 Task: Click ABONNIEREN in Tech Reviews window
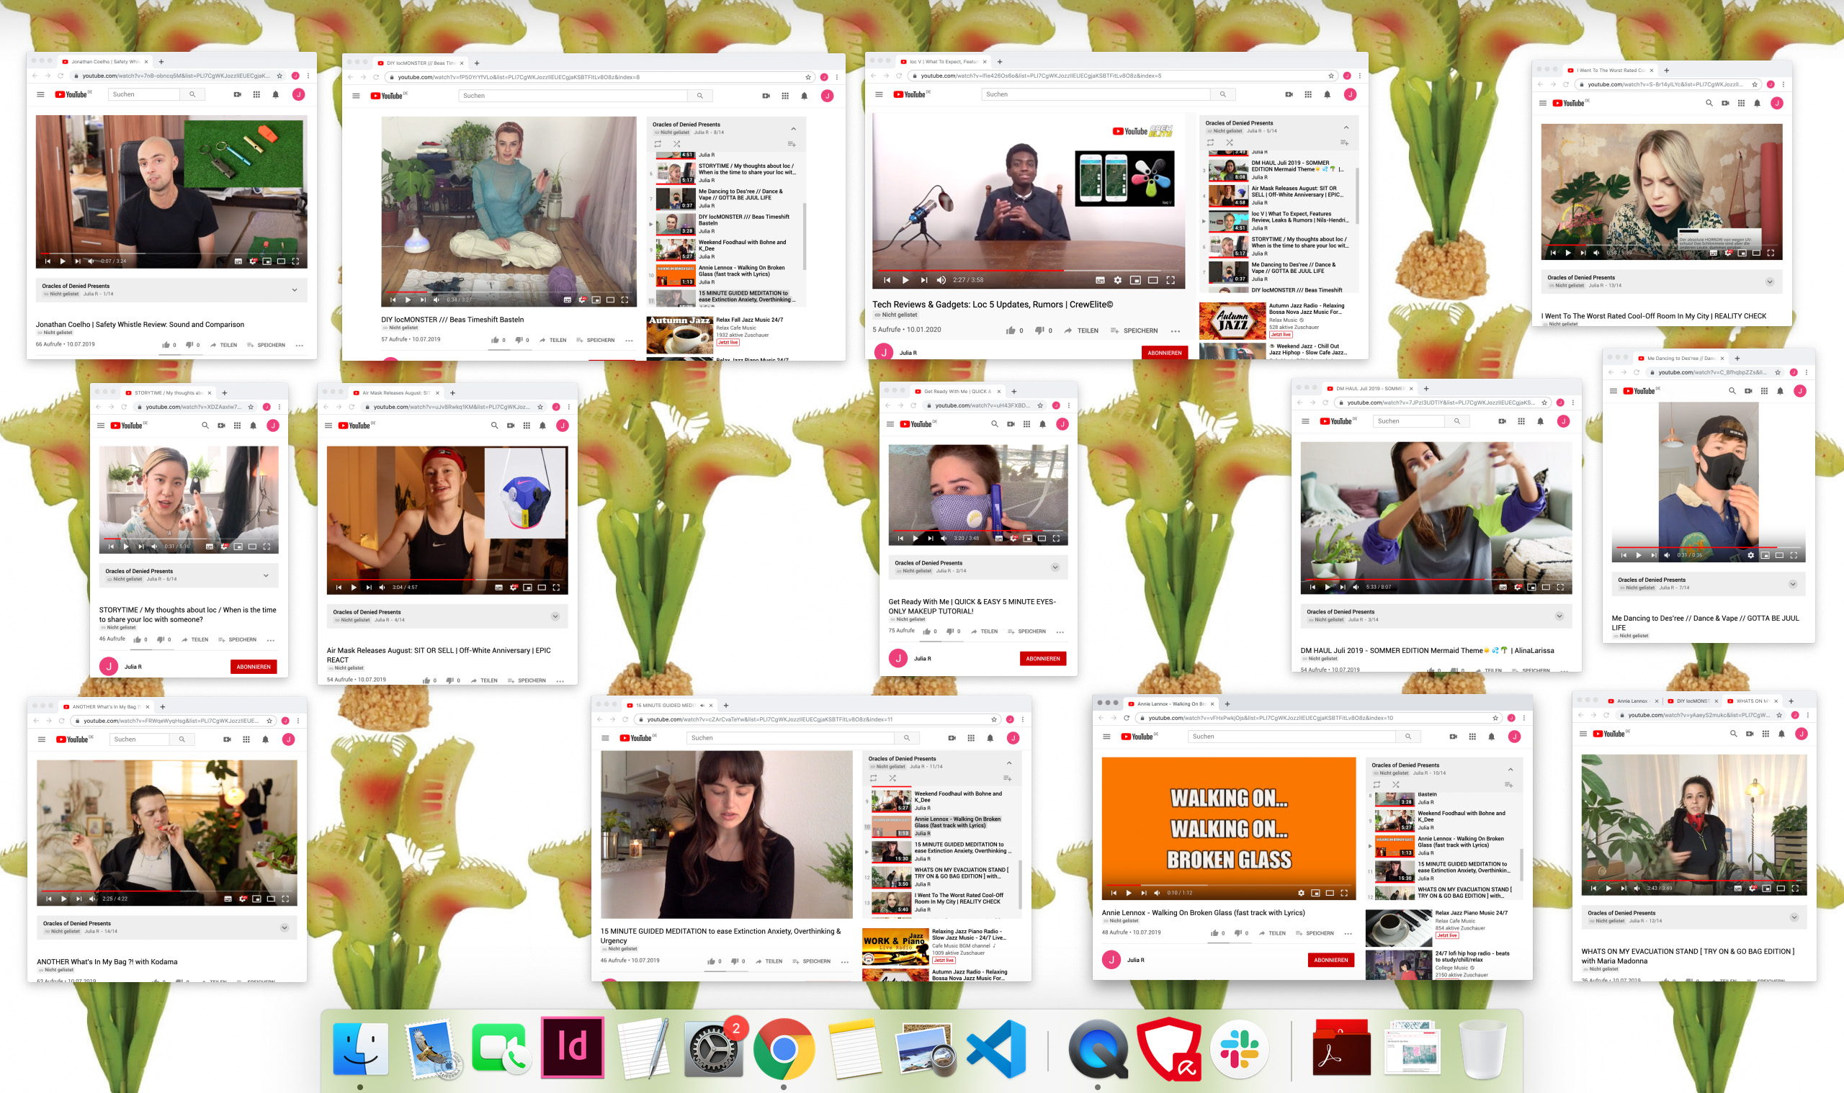point(1164,353)
